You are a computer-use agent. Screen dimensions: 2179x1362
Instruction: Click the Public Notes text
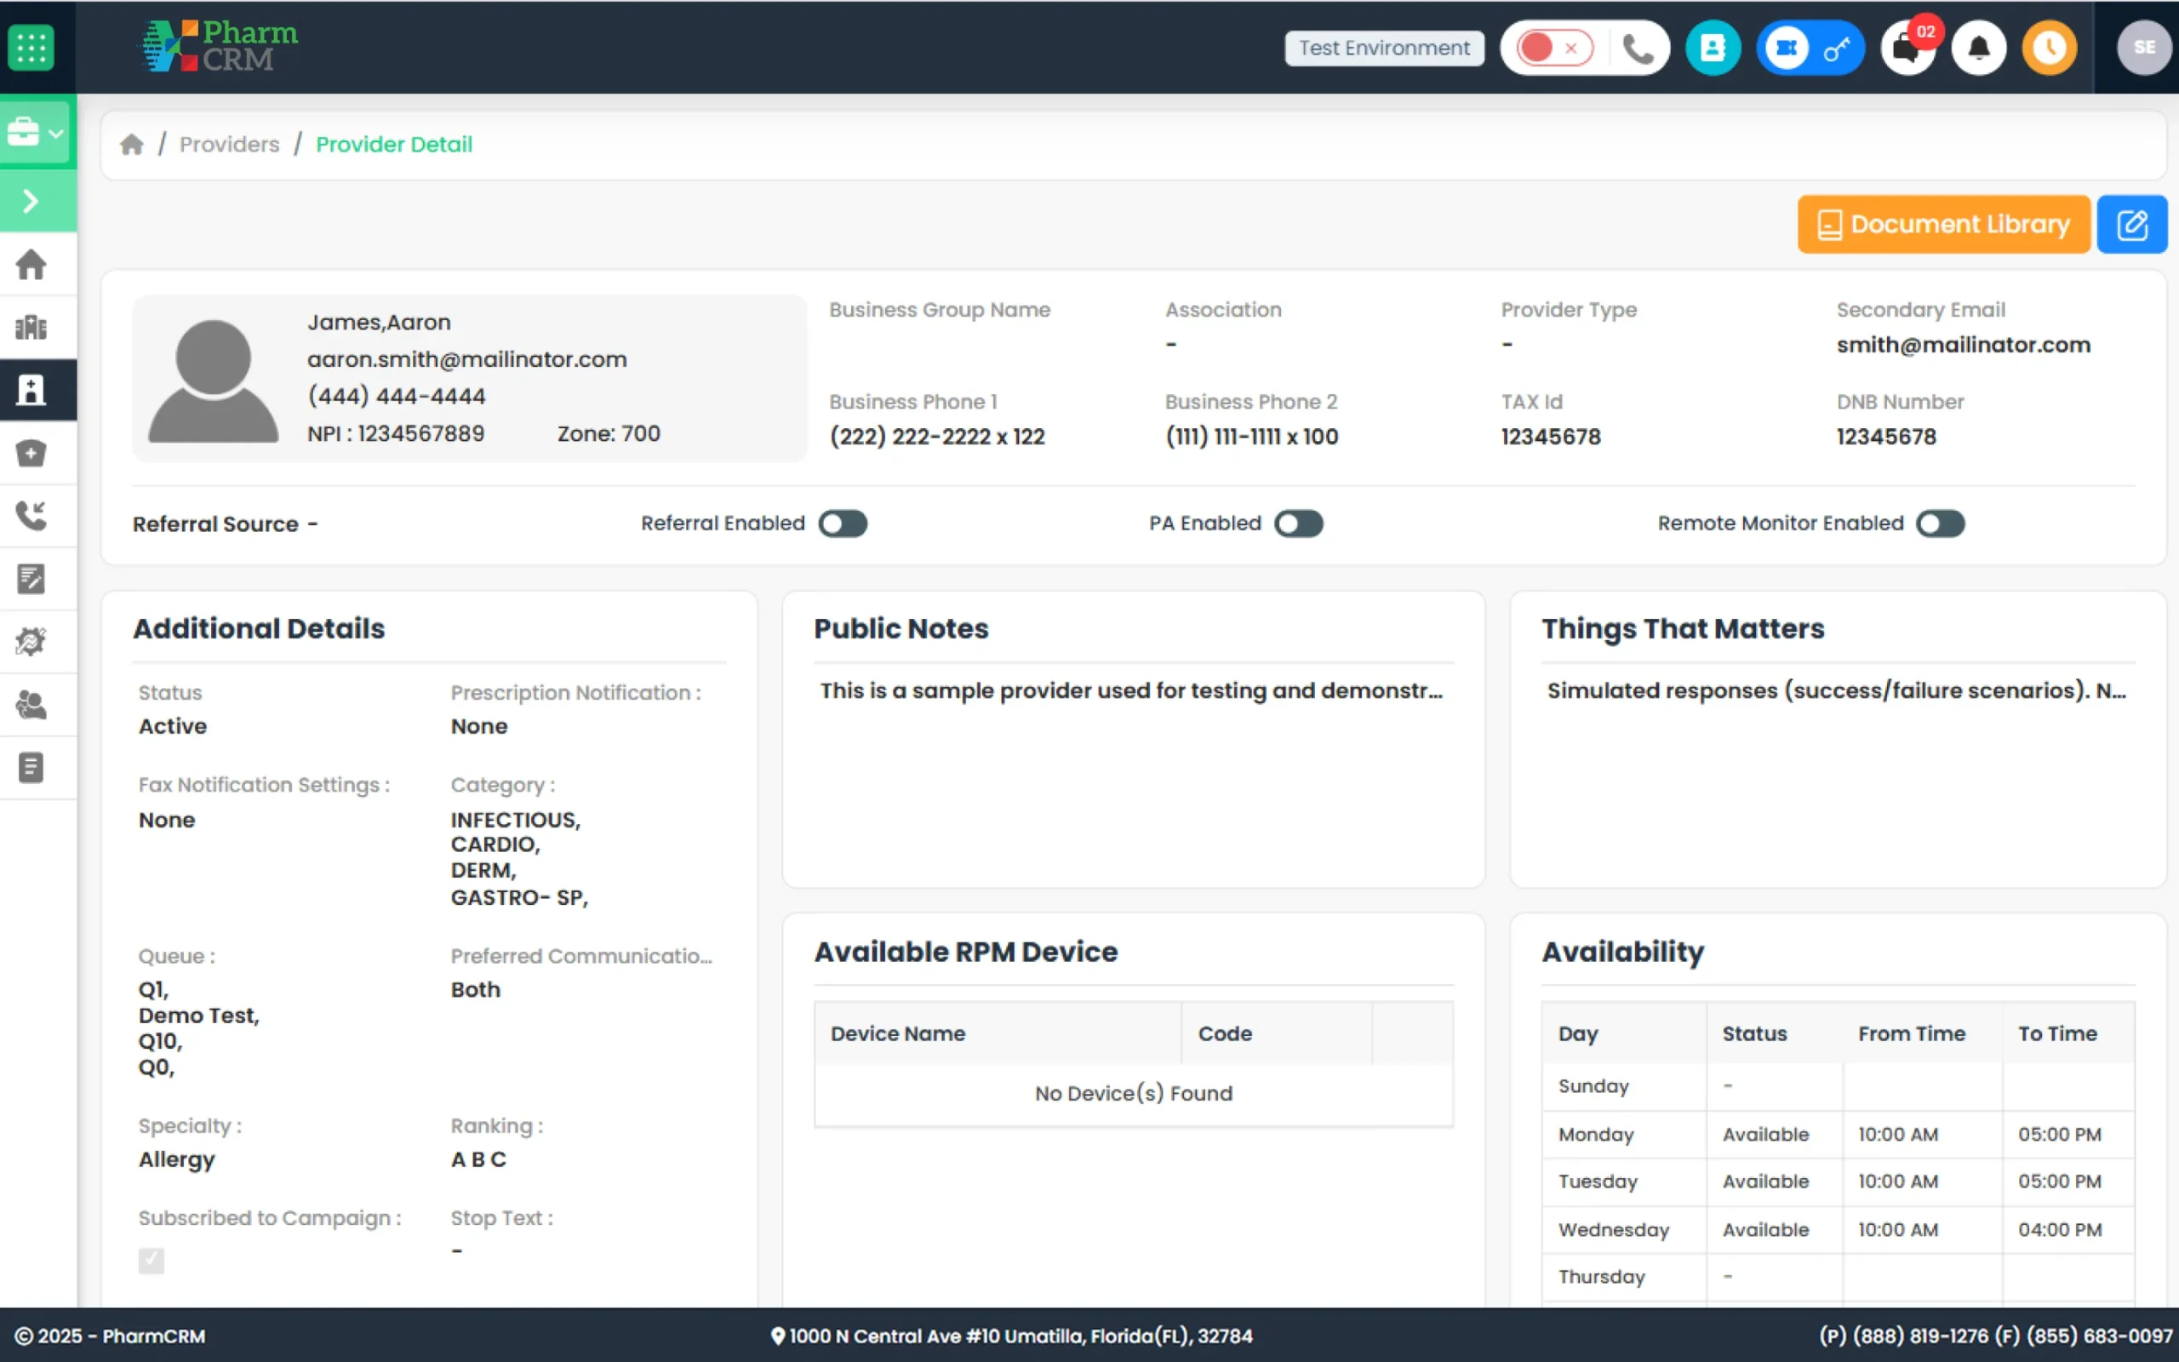pos(1131,691)
